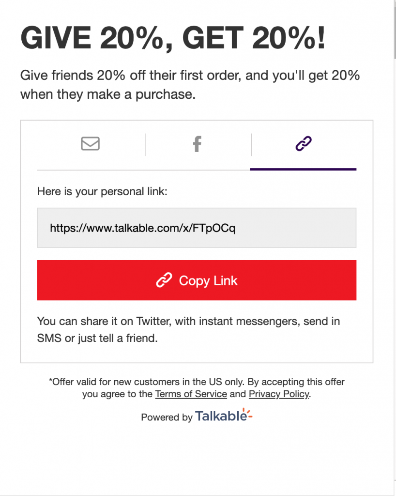Click the "when they make a purchase" line
396x496 pixels.
108,94
